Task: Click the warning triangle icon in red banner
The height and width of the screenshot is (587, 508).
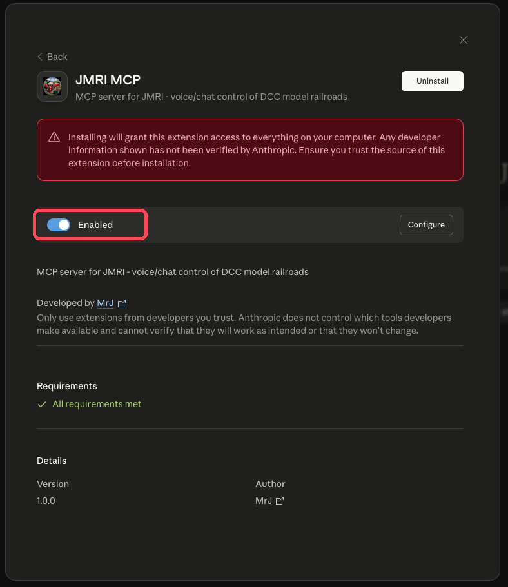Action: tap(54, 137)
